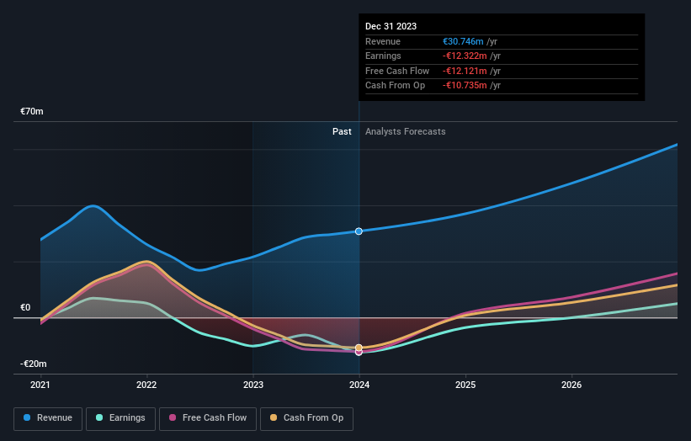Click the 'Revenue' row label in tooltip
This screenshot has height=441, width=691.
[x=383, y=41]
